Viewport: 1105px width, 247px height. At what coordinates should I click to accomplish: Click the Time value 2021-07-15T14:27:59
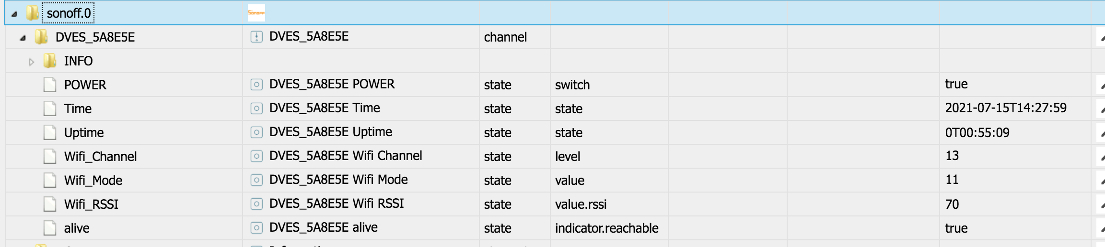(x=1006, y=108)
